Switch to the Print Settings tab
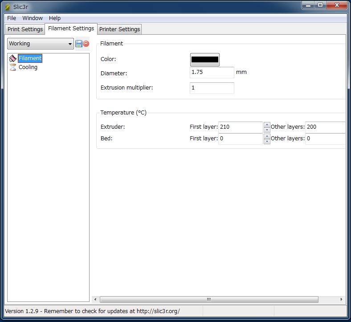 coord(25,29)
